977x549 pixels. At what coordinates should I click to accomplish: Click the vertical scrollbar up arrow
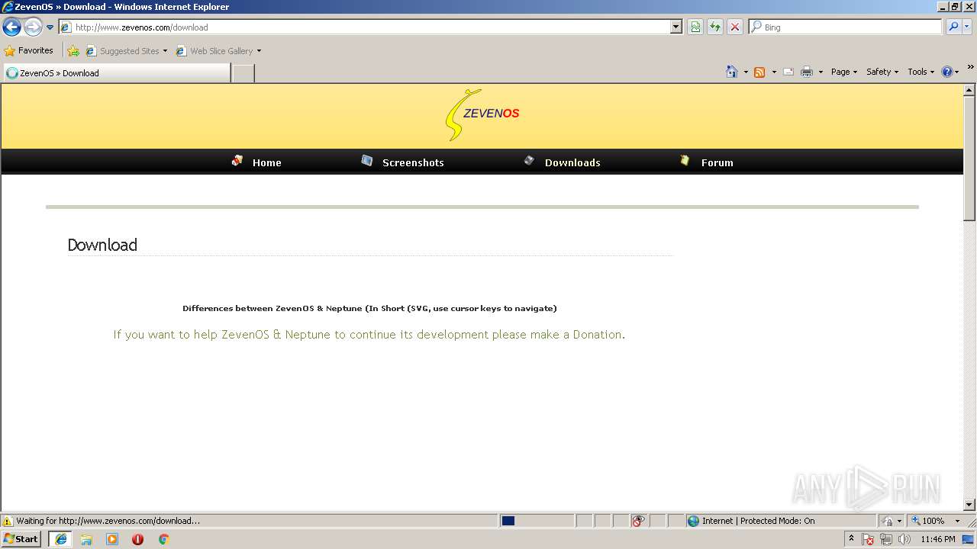pos(969,90)
